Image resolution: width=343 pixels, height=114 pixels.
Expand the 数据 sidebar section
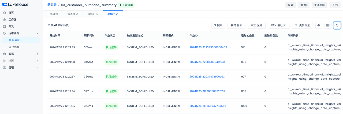coord(37,54)
